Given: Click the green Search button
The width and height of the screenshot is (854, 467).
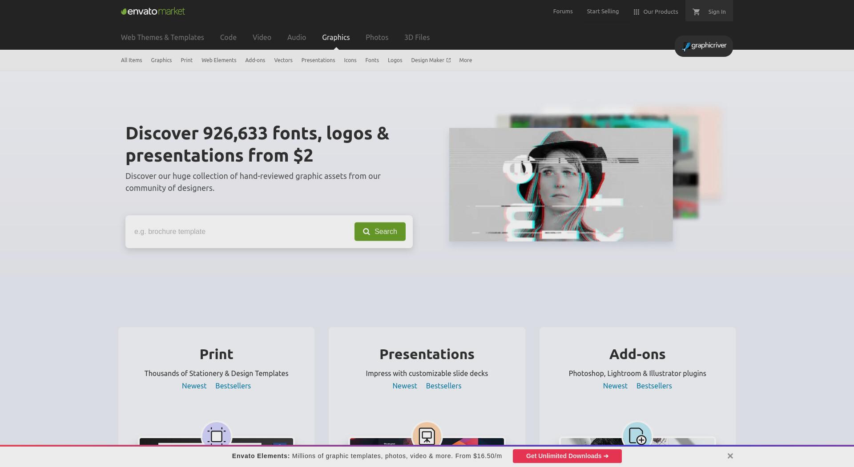Looking at the screenshot, I should pos(380,232).
